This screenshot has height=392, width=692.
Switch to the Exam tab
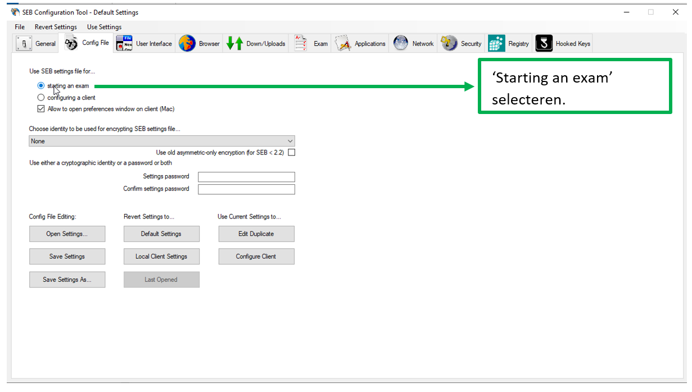coord(310,43)
